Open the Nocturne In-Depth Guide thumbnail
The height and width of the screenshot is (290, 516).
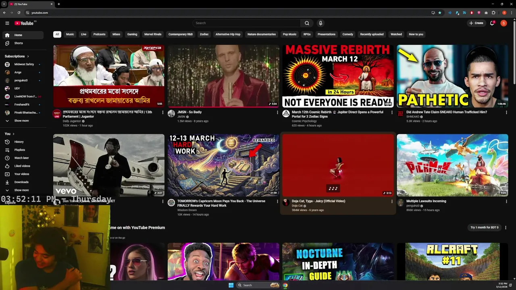[338, 262]
